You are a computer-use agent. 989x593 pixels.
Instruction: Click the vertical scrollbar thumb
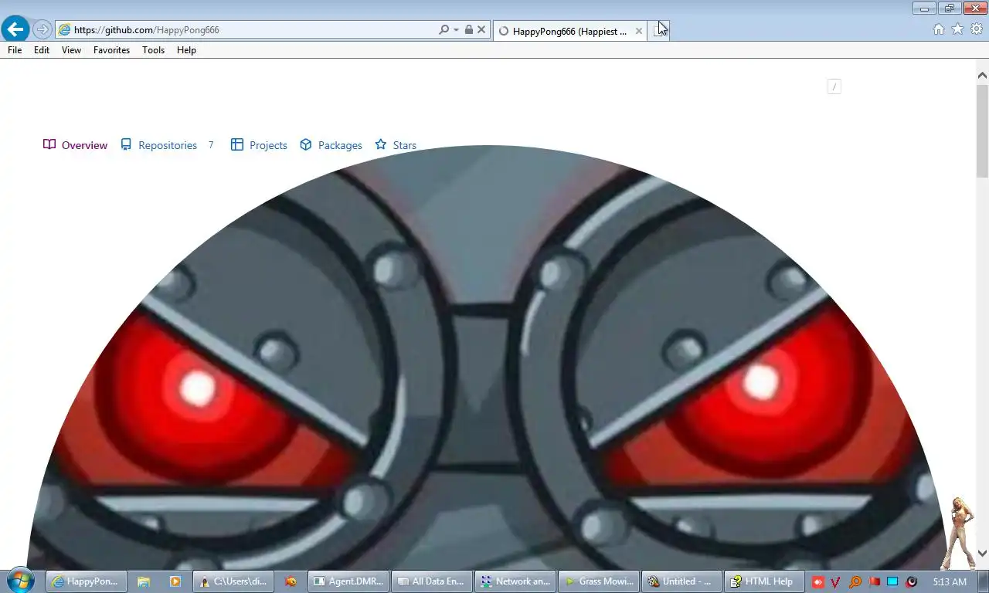[x=982, y=130]
